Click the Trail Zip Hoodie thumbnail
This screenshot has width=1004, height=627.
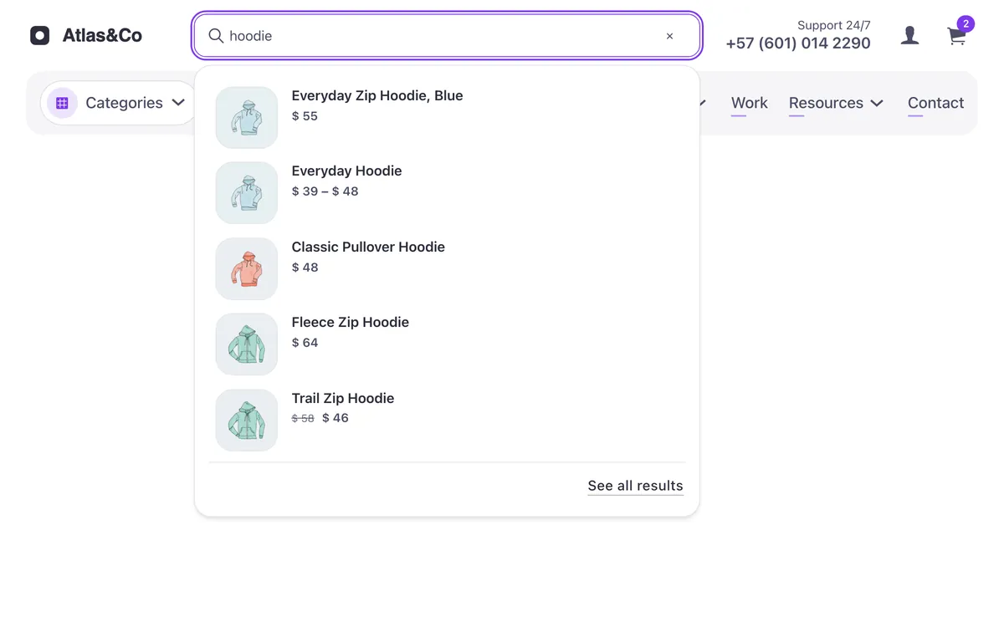coord(247,420)
